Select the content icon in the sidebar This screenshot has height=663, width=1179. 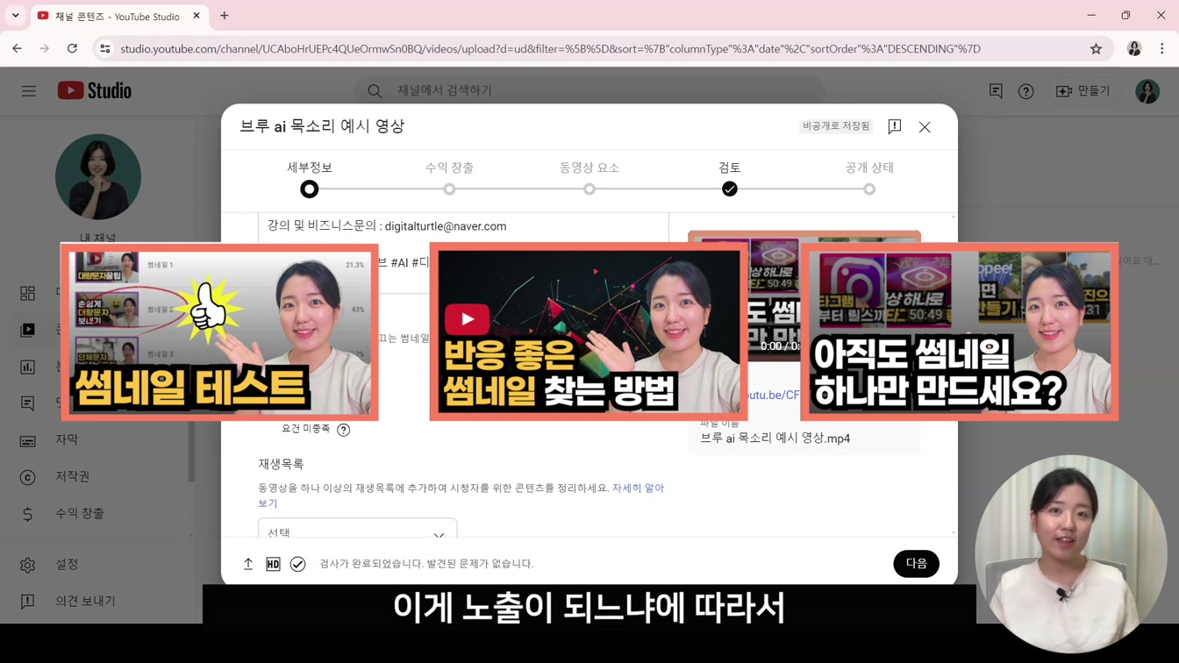click(28, 330)
